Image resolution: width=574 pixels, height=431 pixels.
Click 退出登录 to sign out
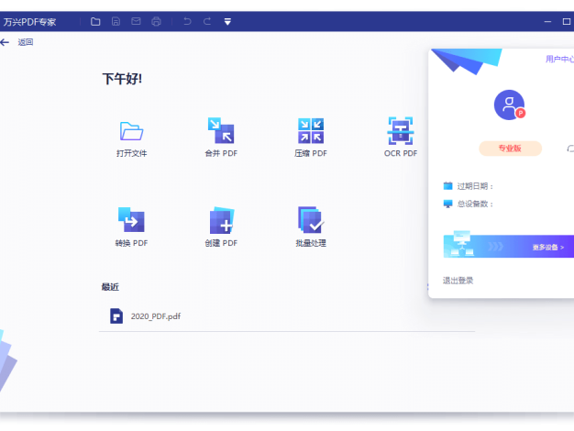tap(458, 281)
